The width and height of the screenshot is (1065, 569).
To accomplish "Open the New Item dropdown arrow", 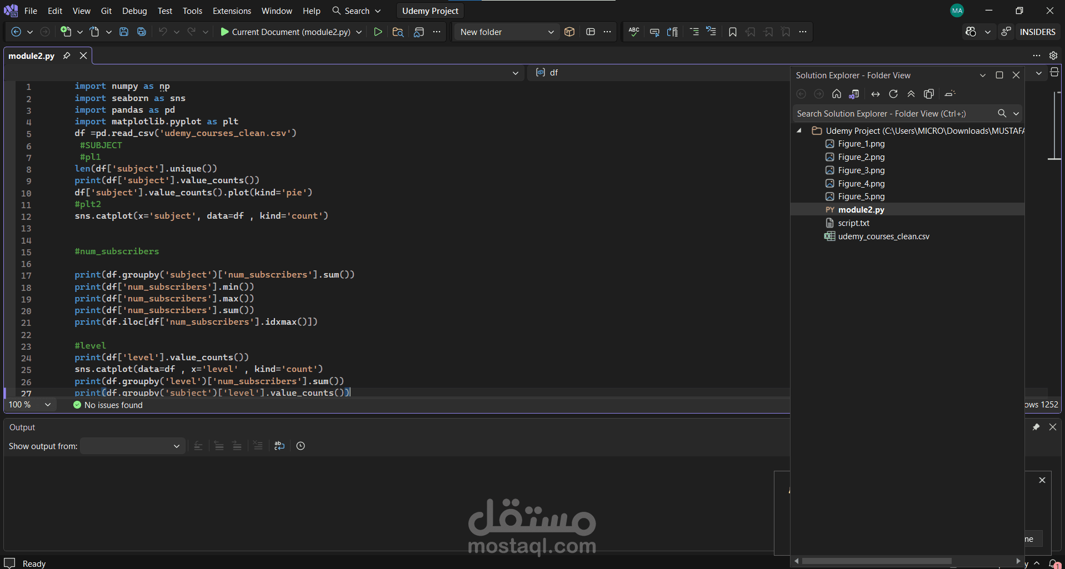I will point(80,32).
